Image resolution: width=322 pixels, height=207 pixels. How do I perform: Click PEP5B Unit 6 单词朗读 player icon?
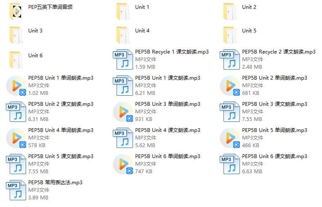[123, 164]
